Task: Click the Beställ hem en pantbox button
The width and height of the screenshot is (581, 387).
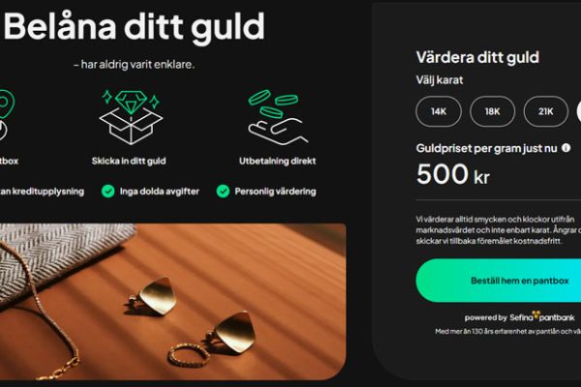Action: pos(499,281)
